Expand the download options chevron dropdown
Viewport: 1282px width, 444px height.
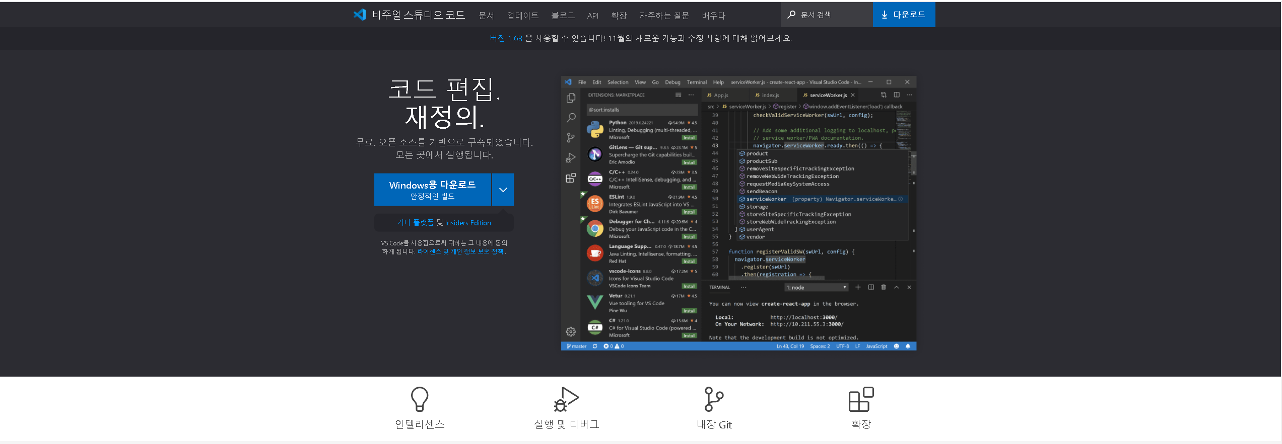pyautogui.click(x=503, y=190)
